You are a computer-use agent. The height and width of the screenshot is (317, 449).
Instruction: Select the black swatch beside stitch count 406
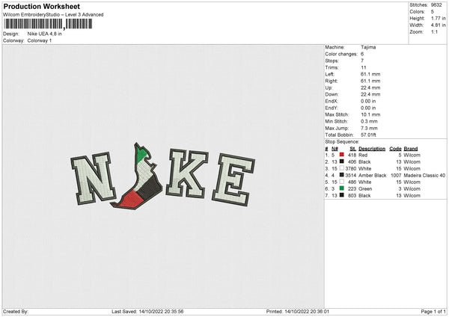[x=342, y=161]
